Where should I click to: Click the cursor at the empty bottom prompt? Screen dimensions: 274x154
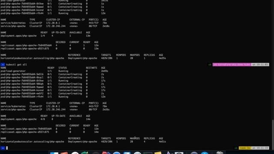(7, 148)
